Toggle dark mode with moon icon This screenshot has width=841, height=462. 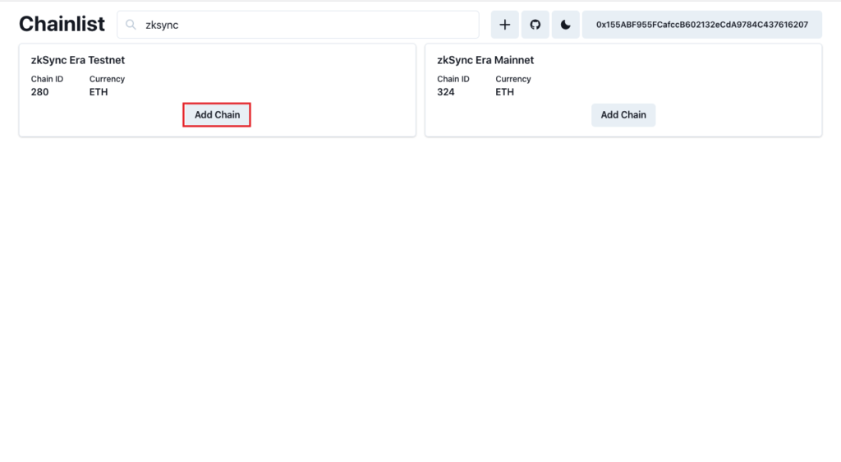[565, 25]
